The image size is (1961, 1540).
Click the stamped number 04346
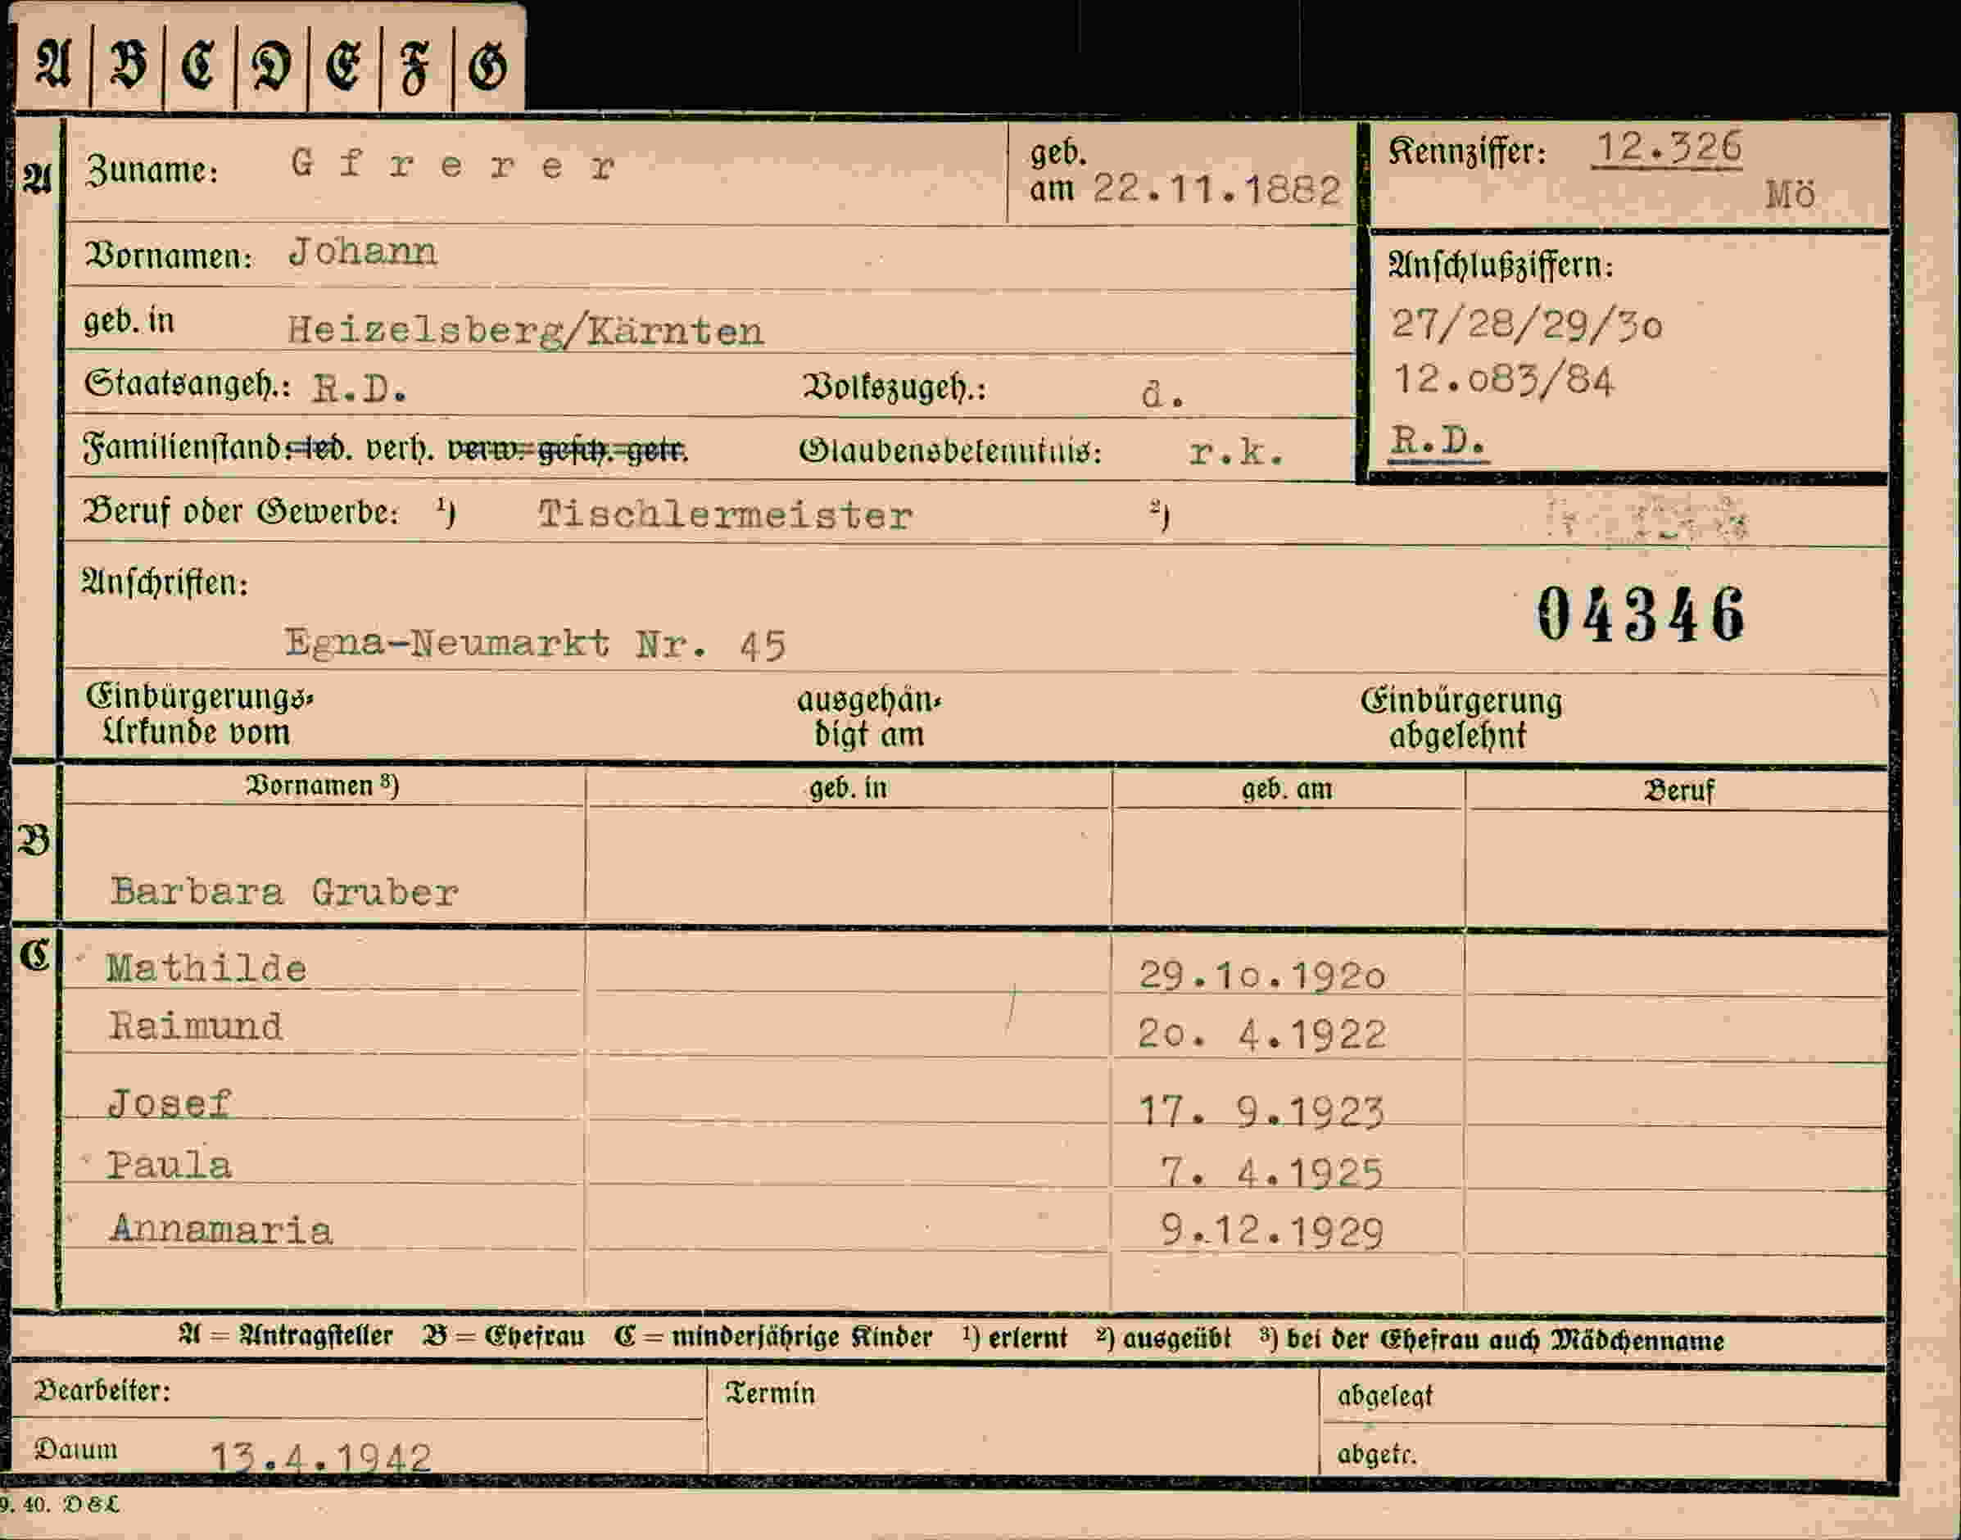(x=1641, y=614)
